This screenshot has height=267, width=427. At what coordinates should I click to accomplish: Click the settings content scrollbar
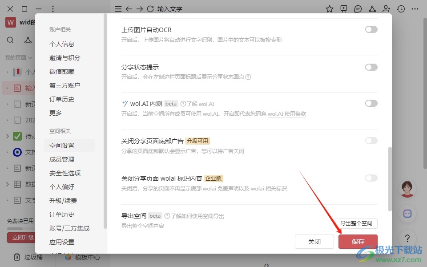click(390, 179)
